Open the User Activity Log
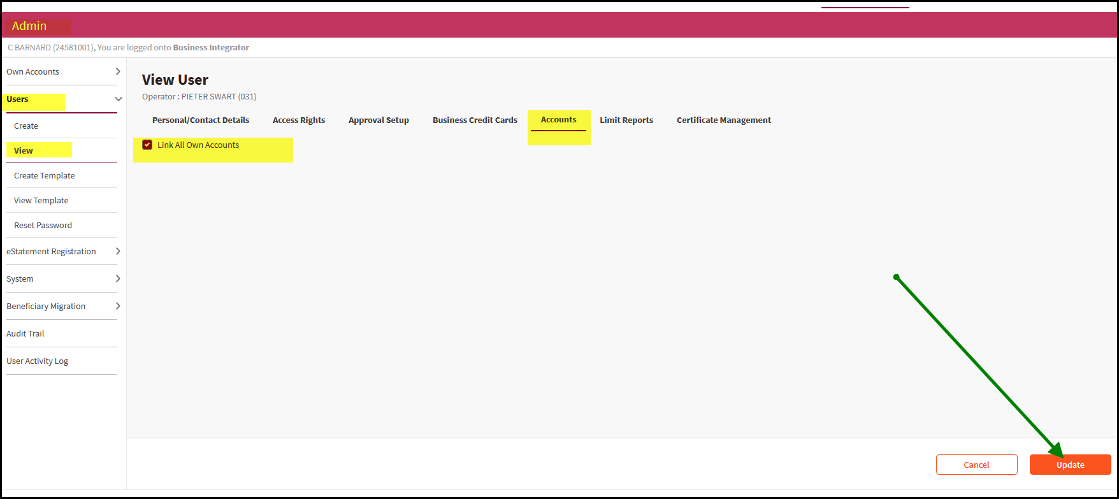 [x=37, y=361]
